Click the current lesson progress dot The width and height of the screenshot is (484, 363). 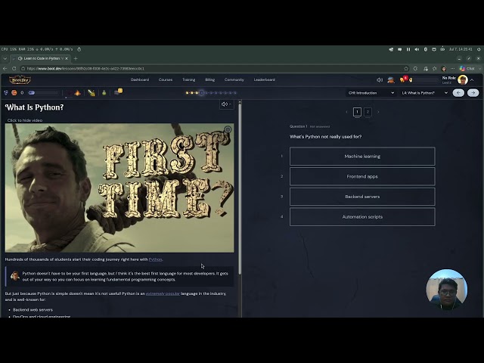(201, 92)
